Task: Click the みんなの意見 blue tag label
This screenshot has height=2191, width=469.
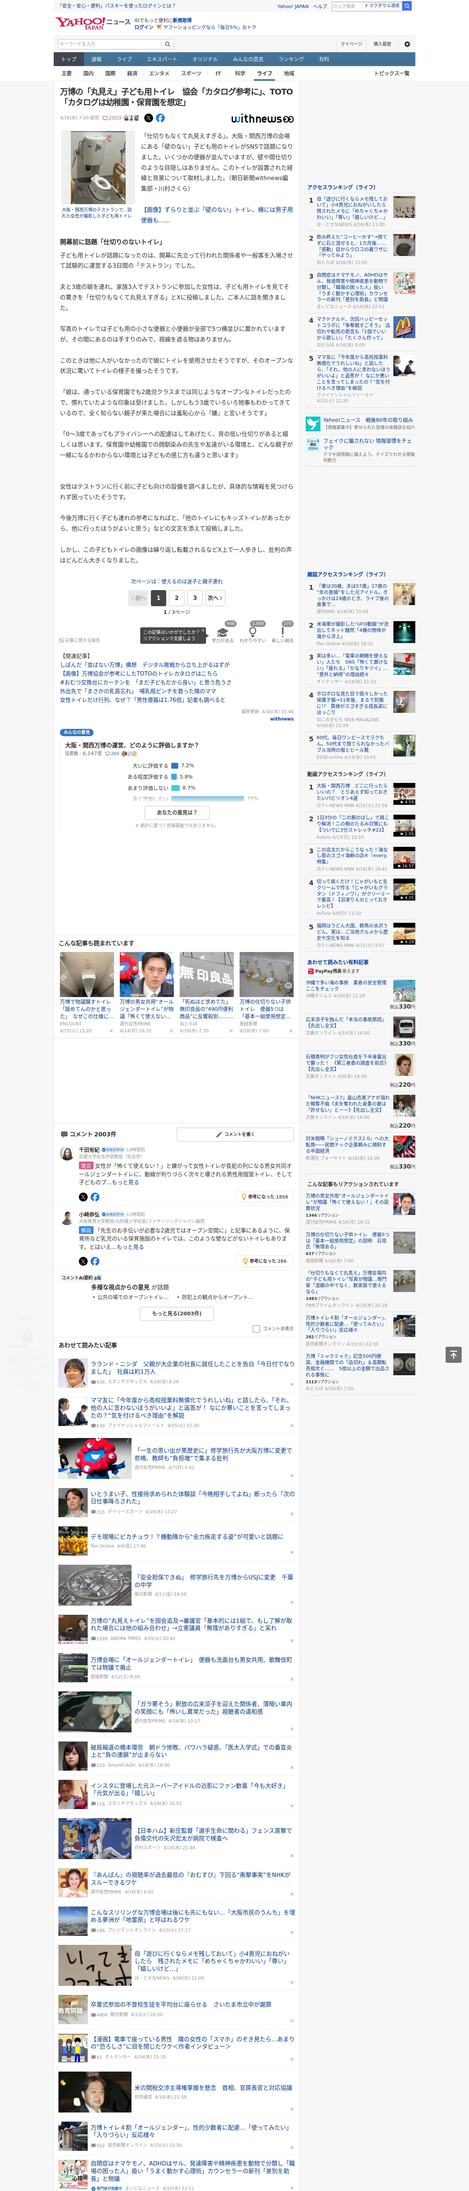Action: tap(77, 731)
